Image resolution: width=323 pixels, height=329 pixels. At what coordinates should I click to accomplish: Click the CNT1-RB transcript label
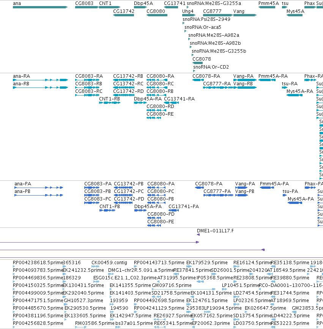pyautogui.click(x=109, y=99)
